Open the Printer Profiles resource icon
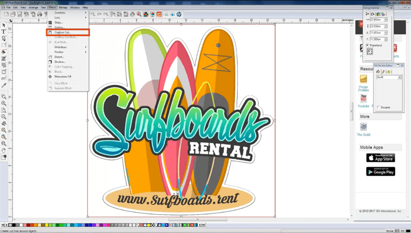411x233 pixels. click(363, 79)
